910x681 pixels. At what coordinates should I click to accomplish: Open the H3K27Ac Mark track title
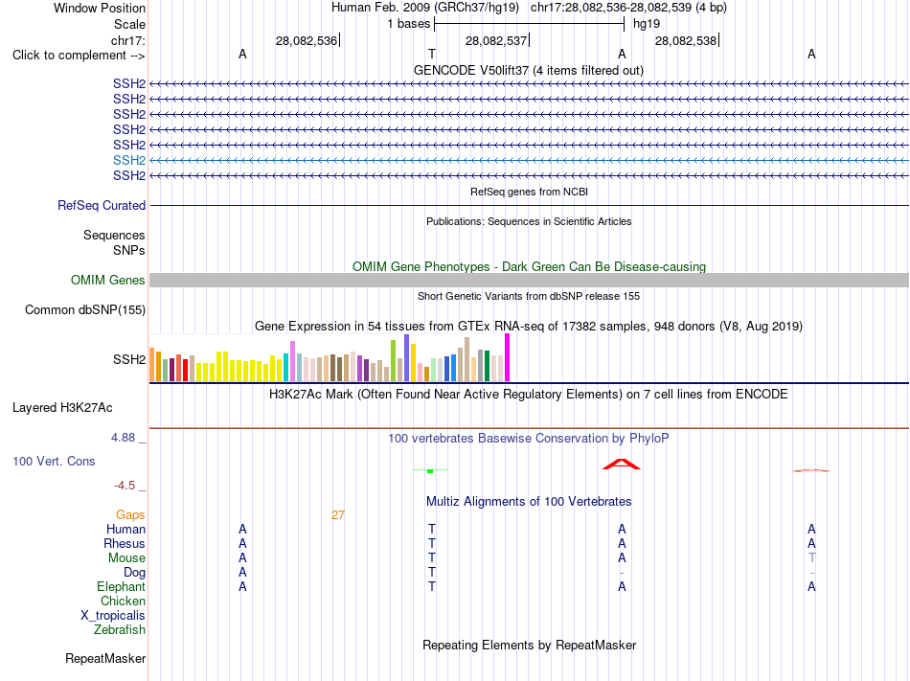point(529,395)
